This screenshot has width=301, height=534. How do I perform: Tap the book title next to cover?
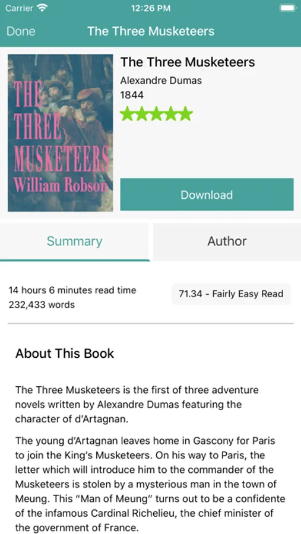188,62
